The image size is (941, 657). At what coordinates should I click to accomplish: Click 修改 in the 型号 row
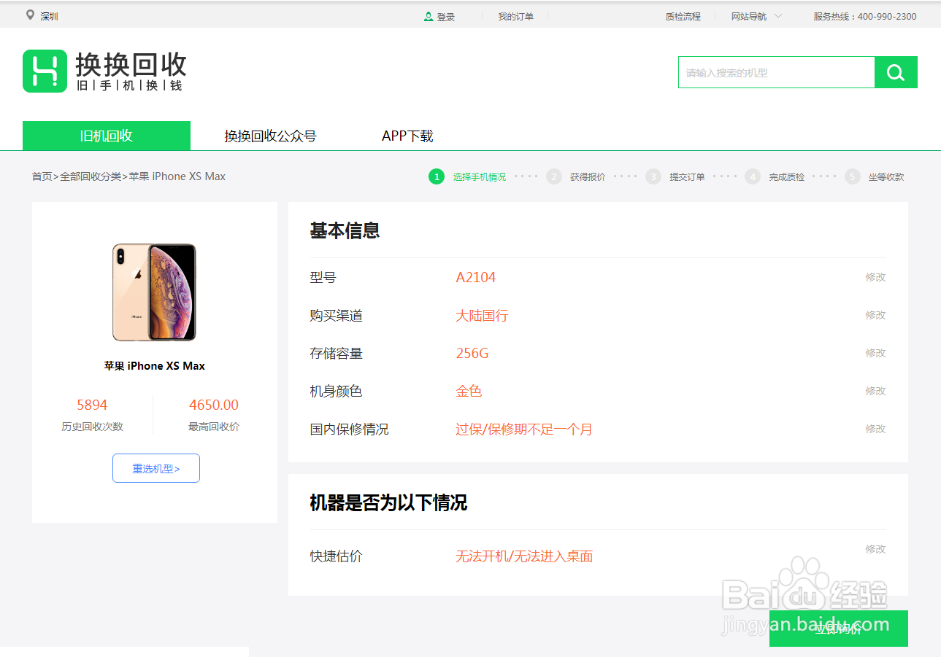[x=875, y=277]
